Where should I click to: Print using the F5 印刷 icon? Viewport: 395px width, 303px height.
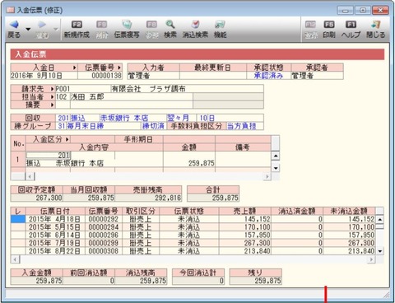[x=329, y=25]
